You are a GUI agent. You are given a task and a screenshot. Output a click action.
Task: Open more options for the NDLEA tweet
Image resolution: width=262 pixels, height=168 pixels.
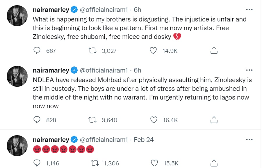coord(249,70)
